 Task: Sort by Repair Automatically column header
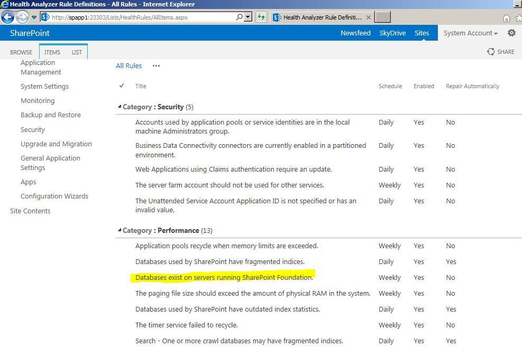tap(472, 86)
